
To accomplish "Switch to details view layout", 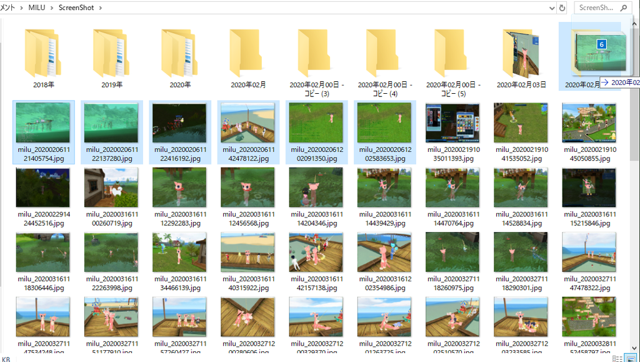I will tap(617, 358).
